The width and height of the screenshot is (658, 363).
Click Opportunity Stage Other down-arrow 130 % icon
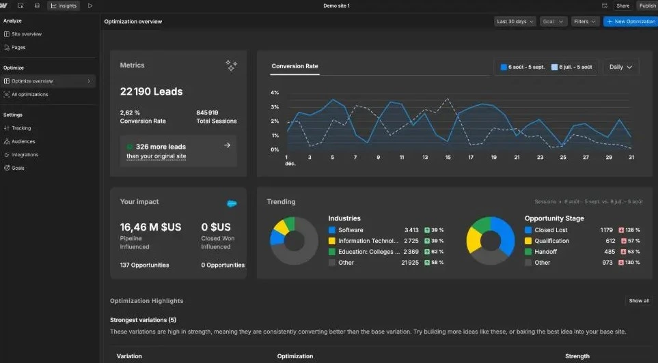click(621, 263)
